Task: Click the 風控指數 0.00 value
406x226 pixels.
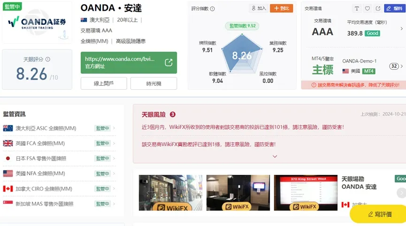Action: pos(268,81)
